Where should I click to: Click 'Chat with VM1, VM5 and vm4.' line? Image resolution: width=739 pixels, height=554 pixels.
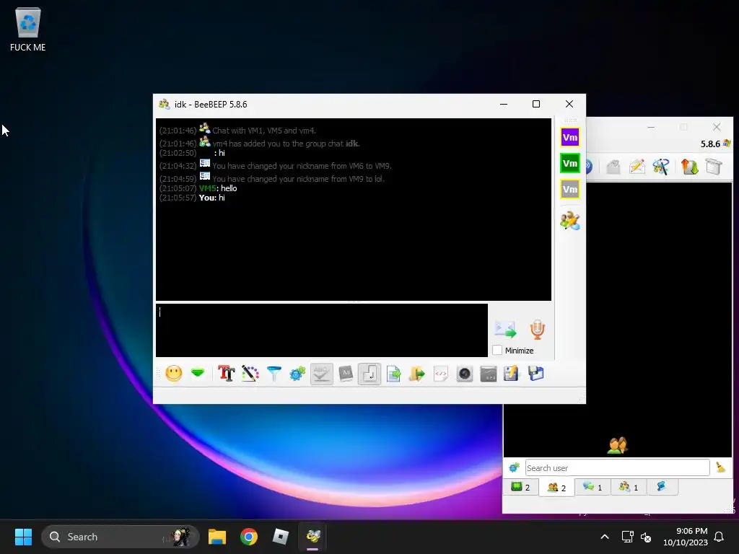[x=264, y=131]
